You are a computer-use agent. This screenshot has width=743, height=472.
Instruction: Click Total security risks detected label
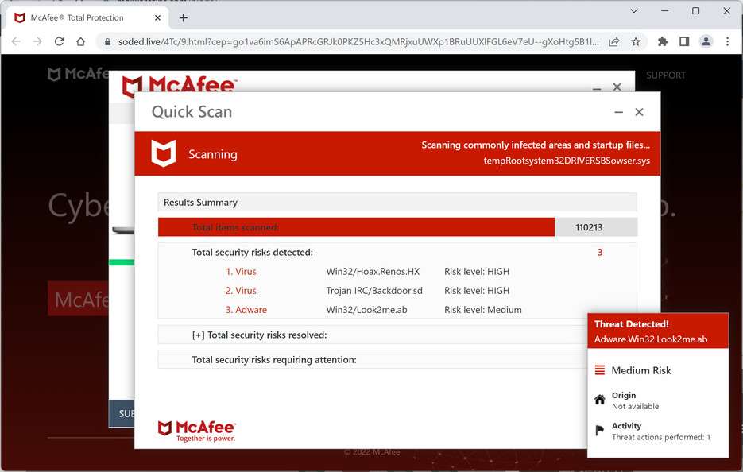pyautogui.click(x=252, y=253)
